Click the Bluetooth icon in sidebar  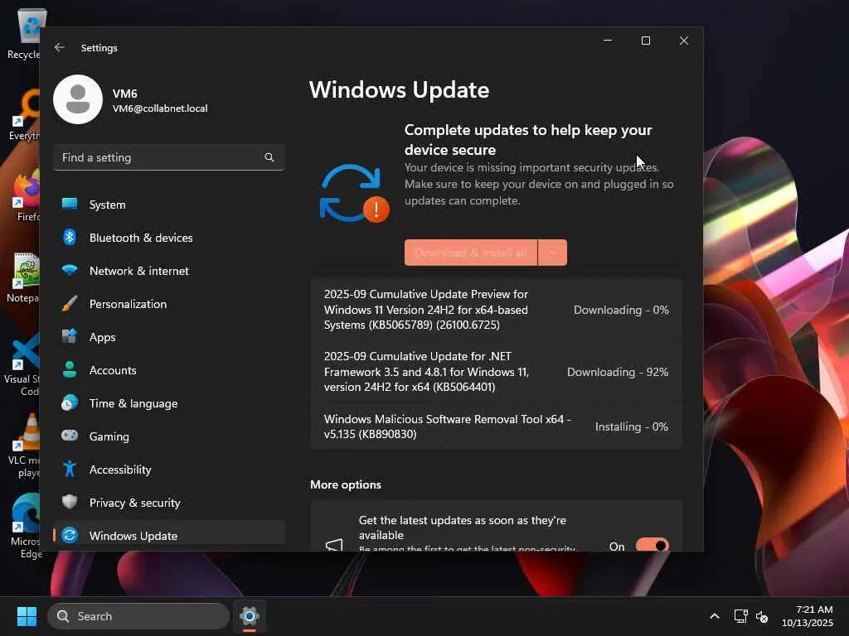pos(70,237)
